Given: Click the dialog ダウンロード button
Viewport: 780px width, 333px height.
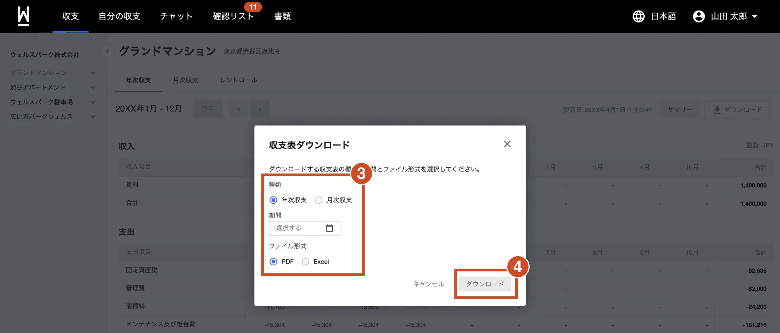Looking at the screenshot, I should [485, 284].
